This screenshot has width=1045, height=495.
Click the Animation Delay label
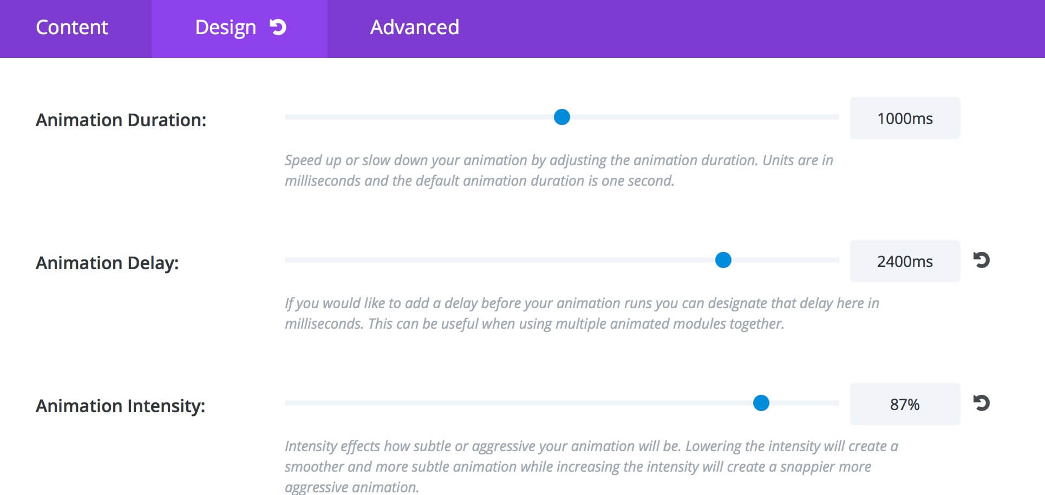click(107, 263)
